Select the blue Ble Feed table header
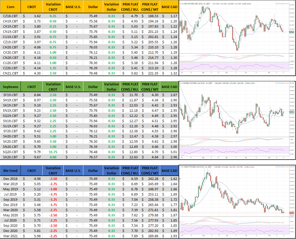This screenshot has width=296, height=239. tap(10, 170)
